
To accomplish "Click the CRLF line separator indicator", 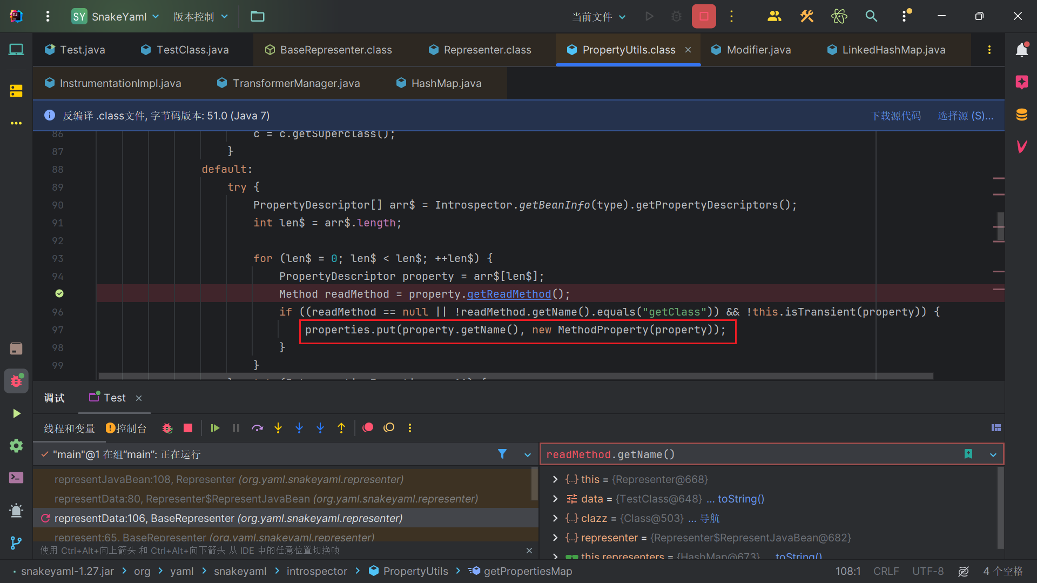I will pyautogui.click(x=886, y=571).
